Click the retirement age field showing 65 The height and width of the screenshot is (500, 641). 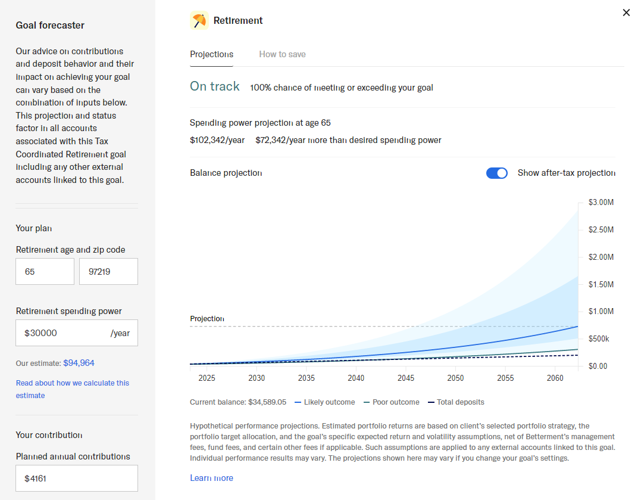45,272
